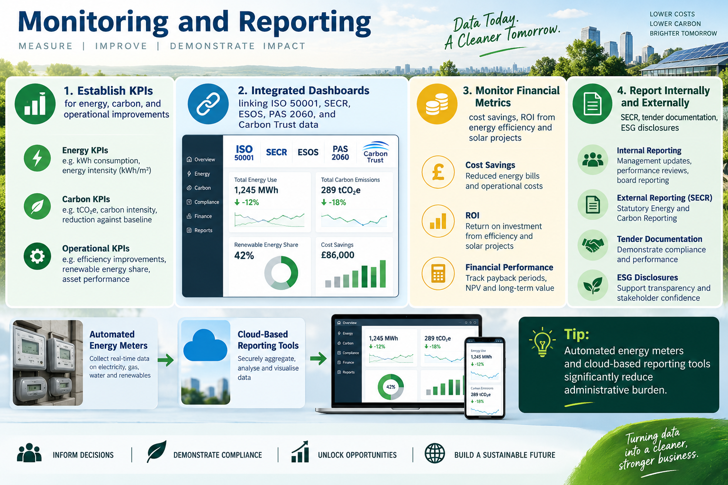Select the ESOS standard tab

(x=308, y=153)
